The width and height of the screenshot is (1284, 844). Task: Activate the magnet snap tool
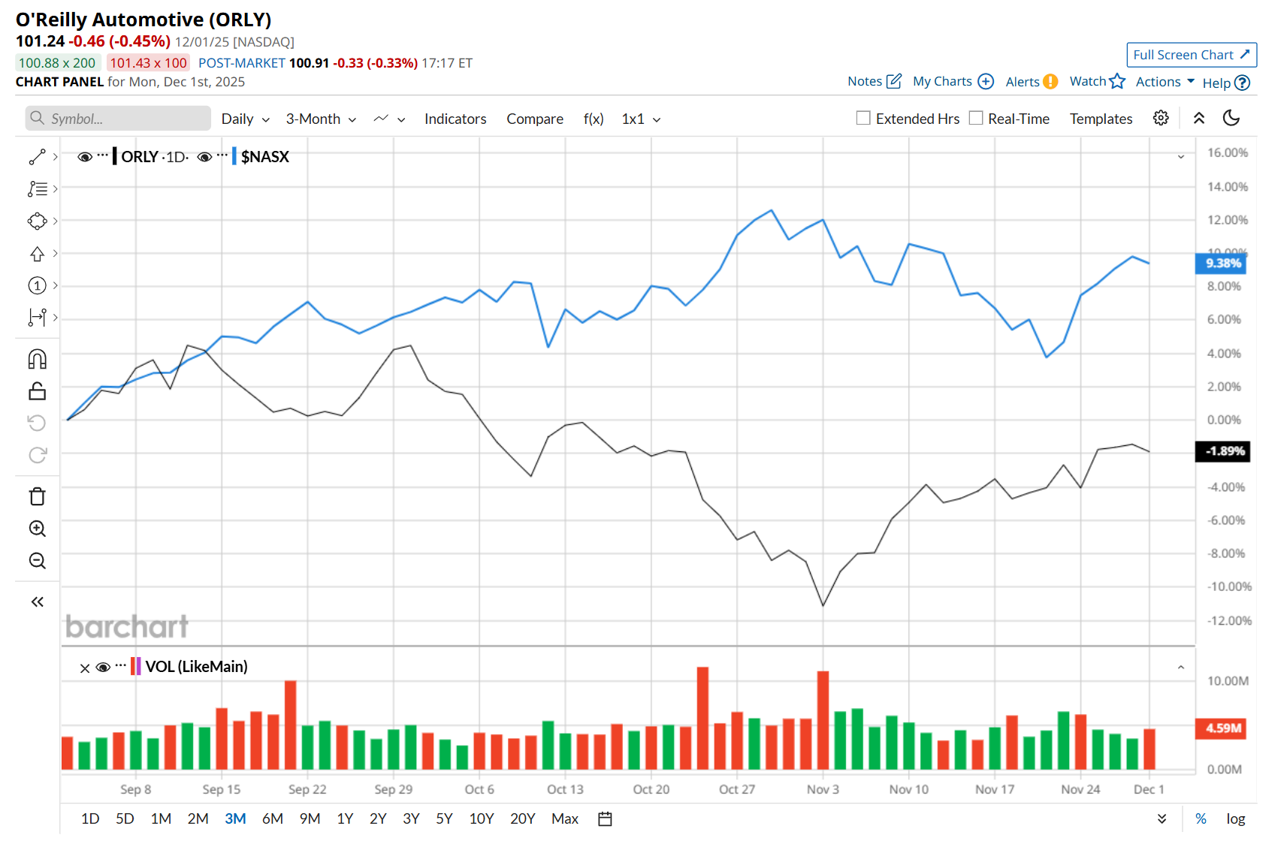pos(37,360)
